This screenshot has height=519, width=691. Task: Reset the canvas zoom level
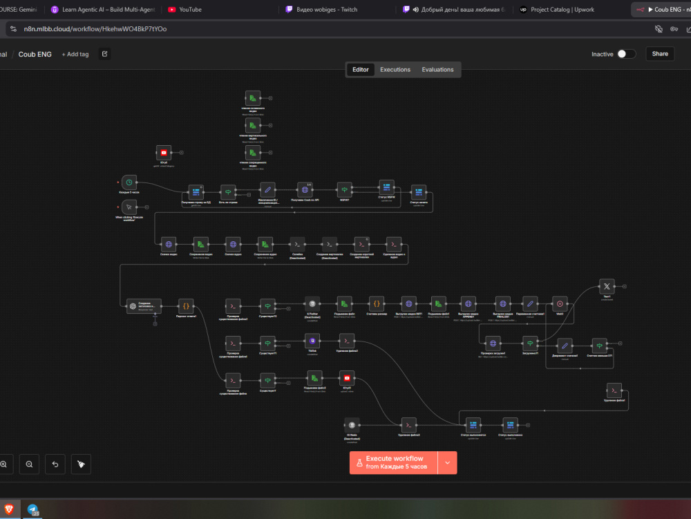click(55, 464)
